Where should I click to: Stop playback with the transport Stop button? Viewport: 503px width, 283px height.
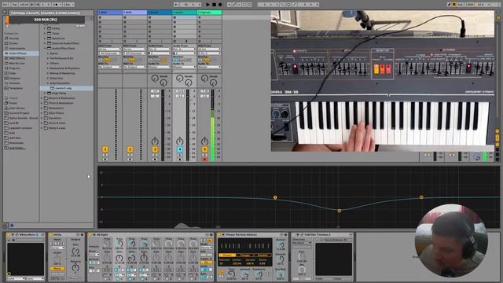tap(214, 5)
